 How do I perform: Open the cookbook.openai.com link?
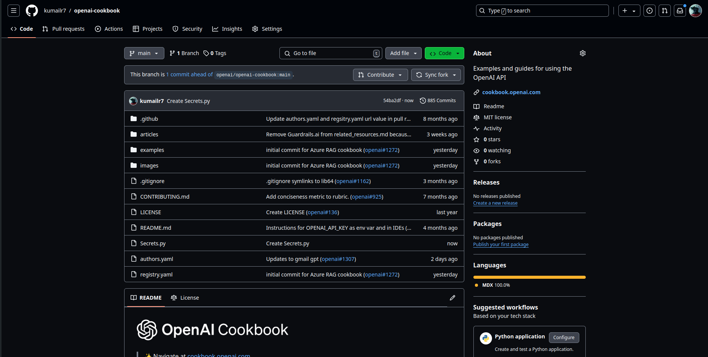click(x=511, y=92)
